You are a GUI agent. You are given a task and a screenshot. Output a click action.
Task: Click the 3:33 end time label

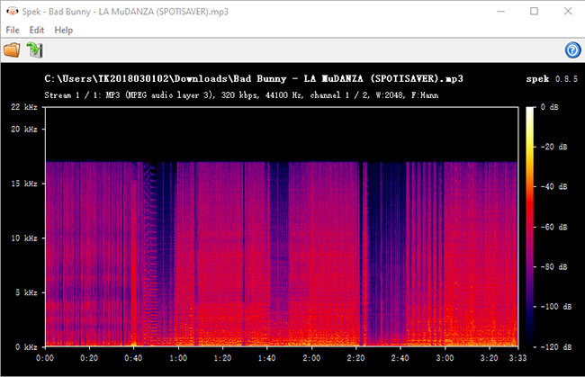[517, 358]
